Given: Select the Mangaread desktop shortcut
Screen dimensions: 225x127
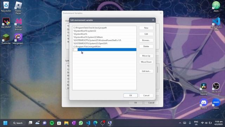Looking at the screenshot, I should [18, 39].
